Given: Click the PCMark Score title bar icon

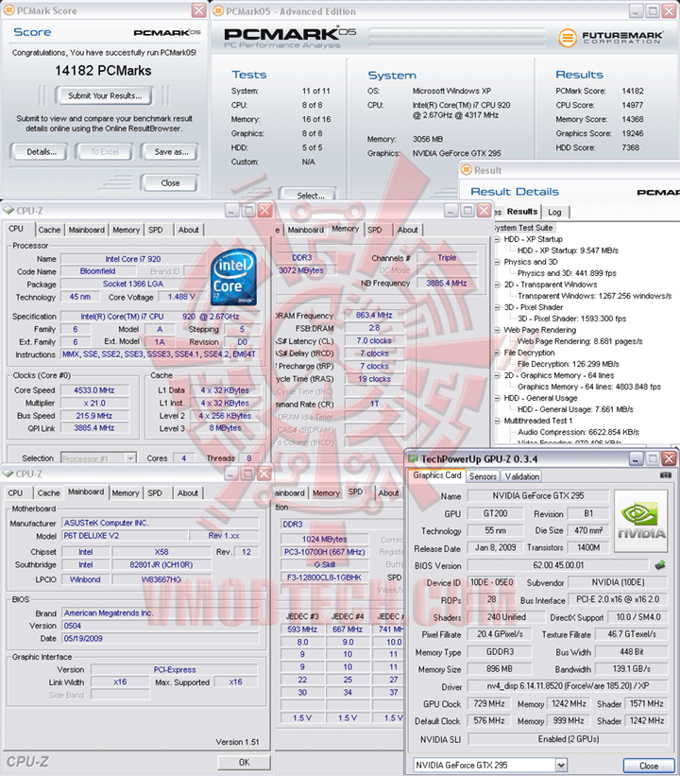Looking at the screenshot, I should [x=8, y=10].
